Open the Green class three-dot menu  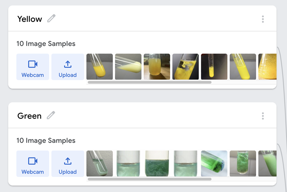pos(263,116)
